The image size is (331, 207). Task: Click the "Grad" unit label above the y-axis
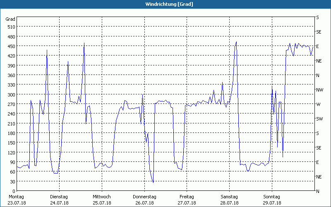pos(10,19)
